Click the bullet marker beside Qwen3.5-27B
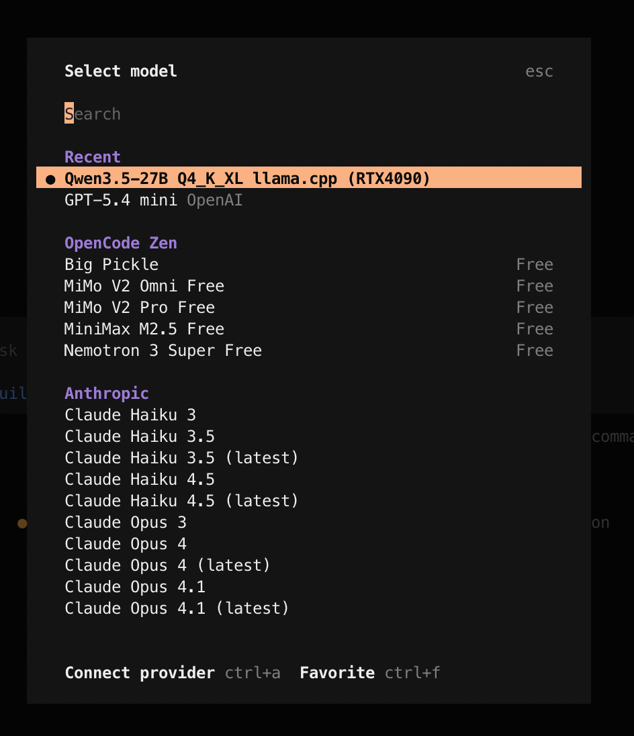The width and height of the screenshot is (634, 736). 50,179
